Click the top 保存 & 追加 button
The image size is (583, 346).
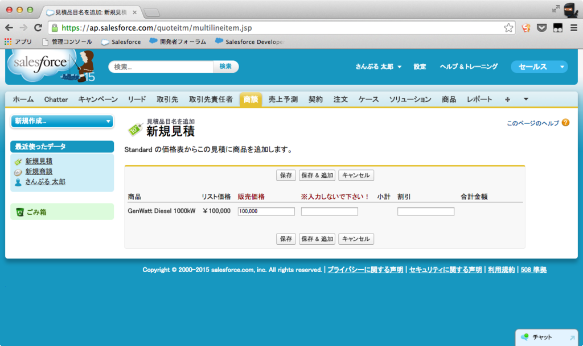pos(317,176)
